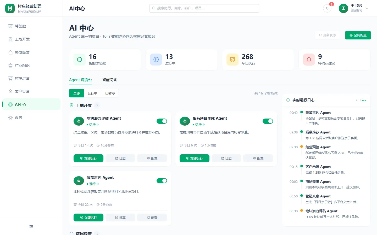This screenshot has height=235, width=377.
Task: Open 房屋经营 in the sidebar
Action: click(x=31, y=52)
